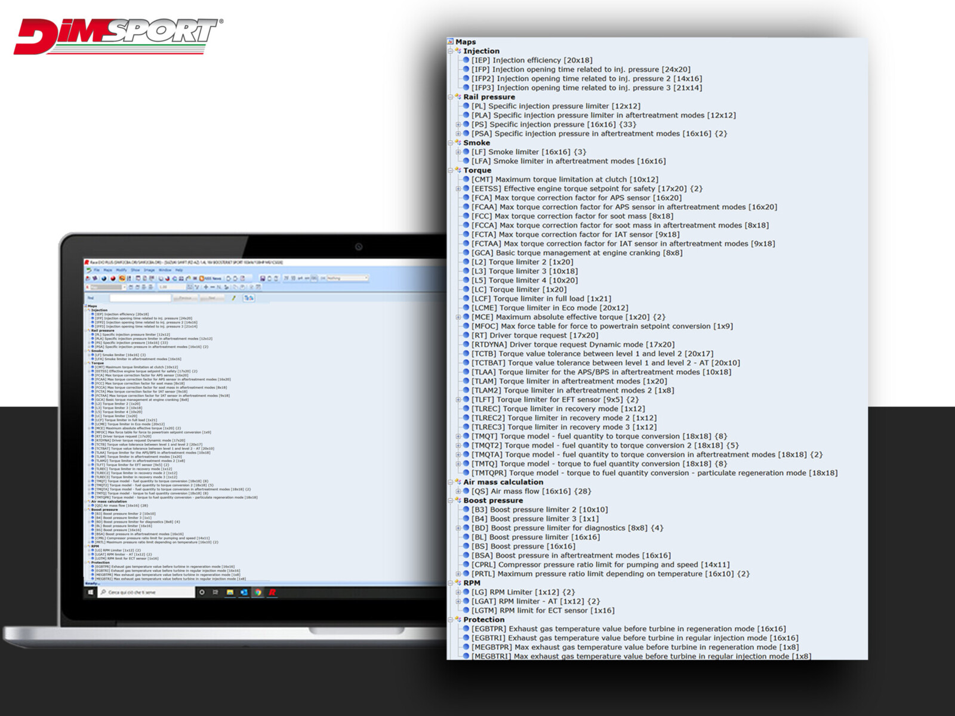
Task: Click the blue dot beside [IEP] Injection efficiency
Action: point(466,60)
